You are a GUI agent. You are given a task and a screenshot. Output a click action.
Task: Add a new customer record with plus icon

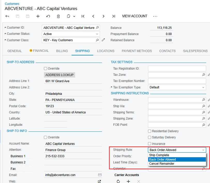point(38,16)
